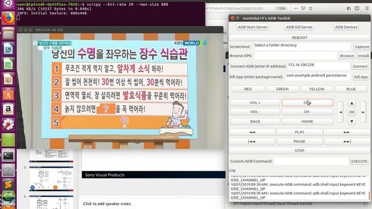
Task: Click the ADB Kill Server button
Action: tap(299, 27)
